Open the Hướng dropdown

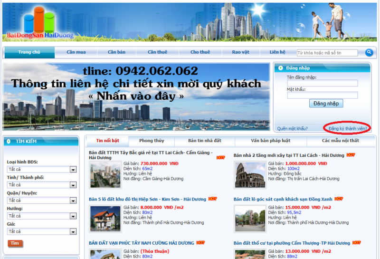[42, 216]
